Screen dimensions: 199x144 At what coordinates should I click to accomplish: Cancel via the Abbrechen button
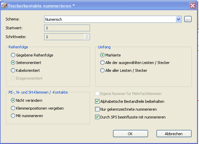[x=174, y=134]
